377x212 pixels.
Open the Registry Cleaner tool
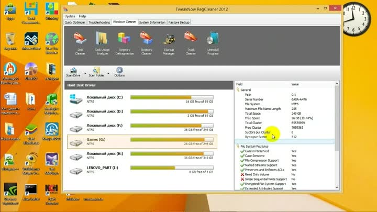point(147,43)
